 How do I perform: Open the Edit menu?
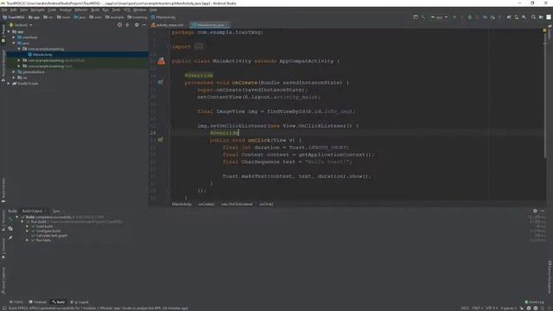(14, 10)
